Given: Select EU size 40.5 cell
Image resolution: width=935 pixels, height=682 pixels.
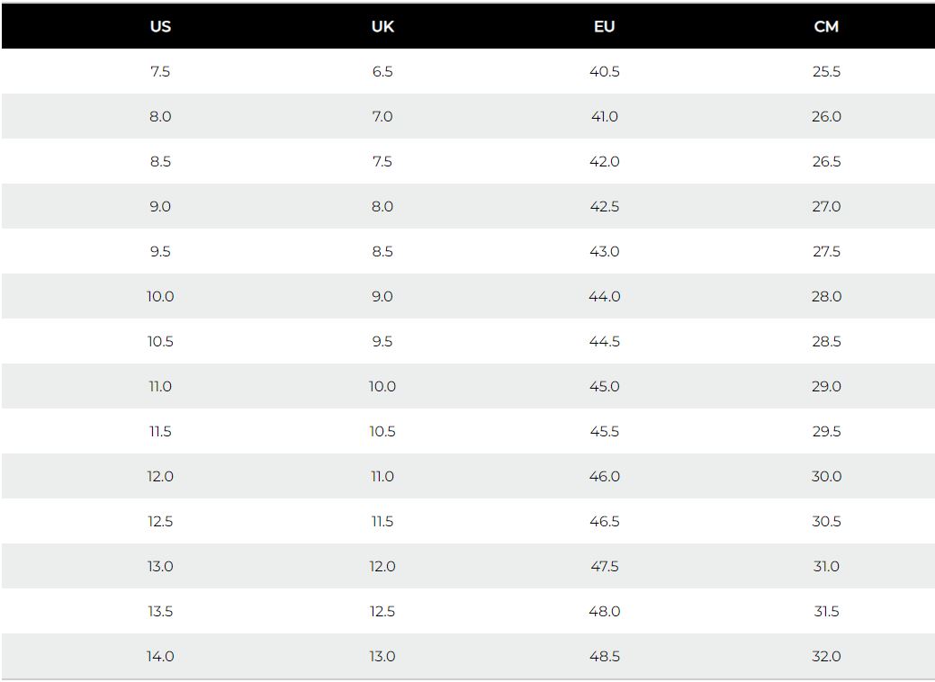Looking at the screenshot, I should pyautogui.click(x=604, y=72).
